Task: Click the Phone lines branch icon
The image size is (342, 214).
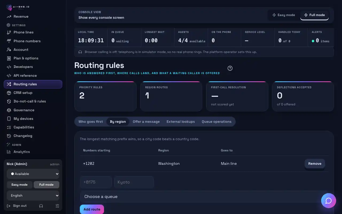Action: (x=9, y=32)
